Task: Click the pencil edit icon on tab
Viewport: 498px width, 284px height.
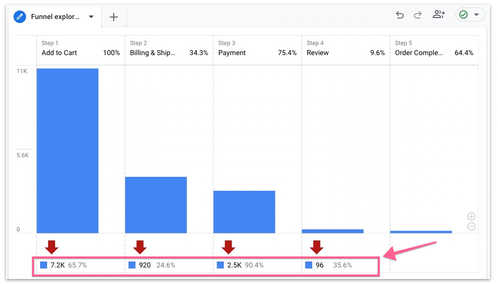Action: click(20, 17)
